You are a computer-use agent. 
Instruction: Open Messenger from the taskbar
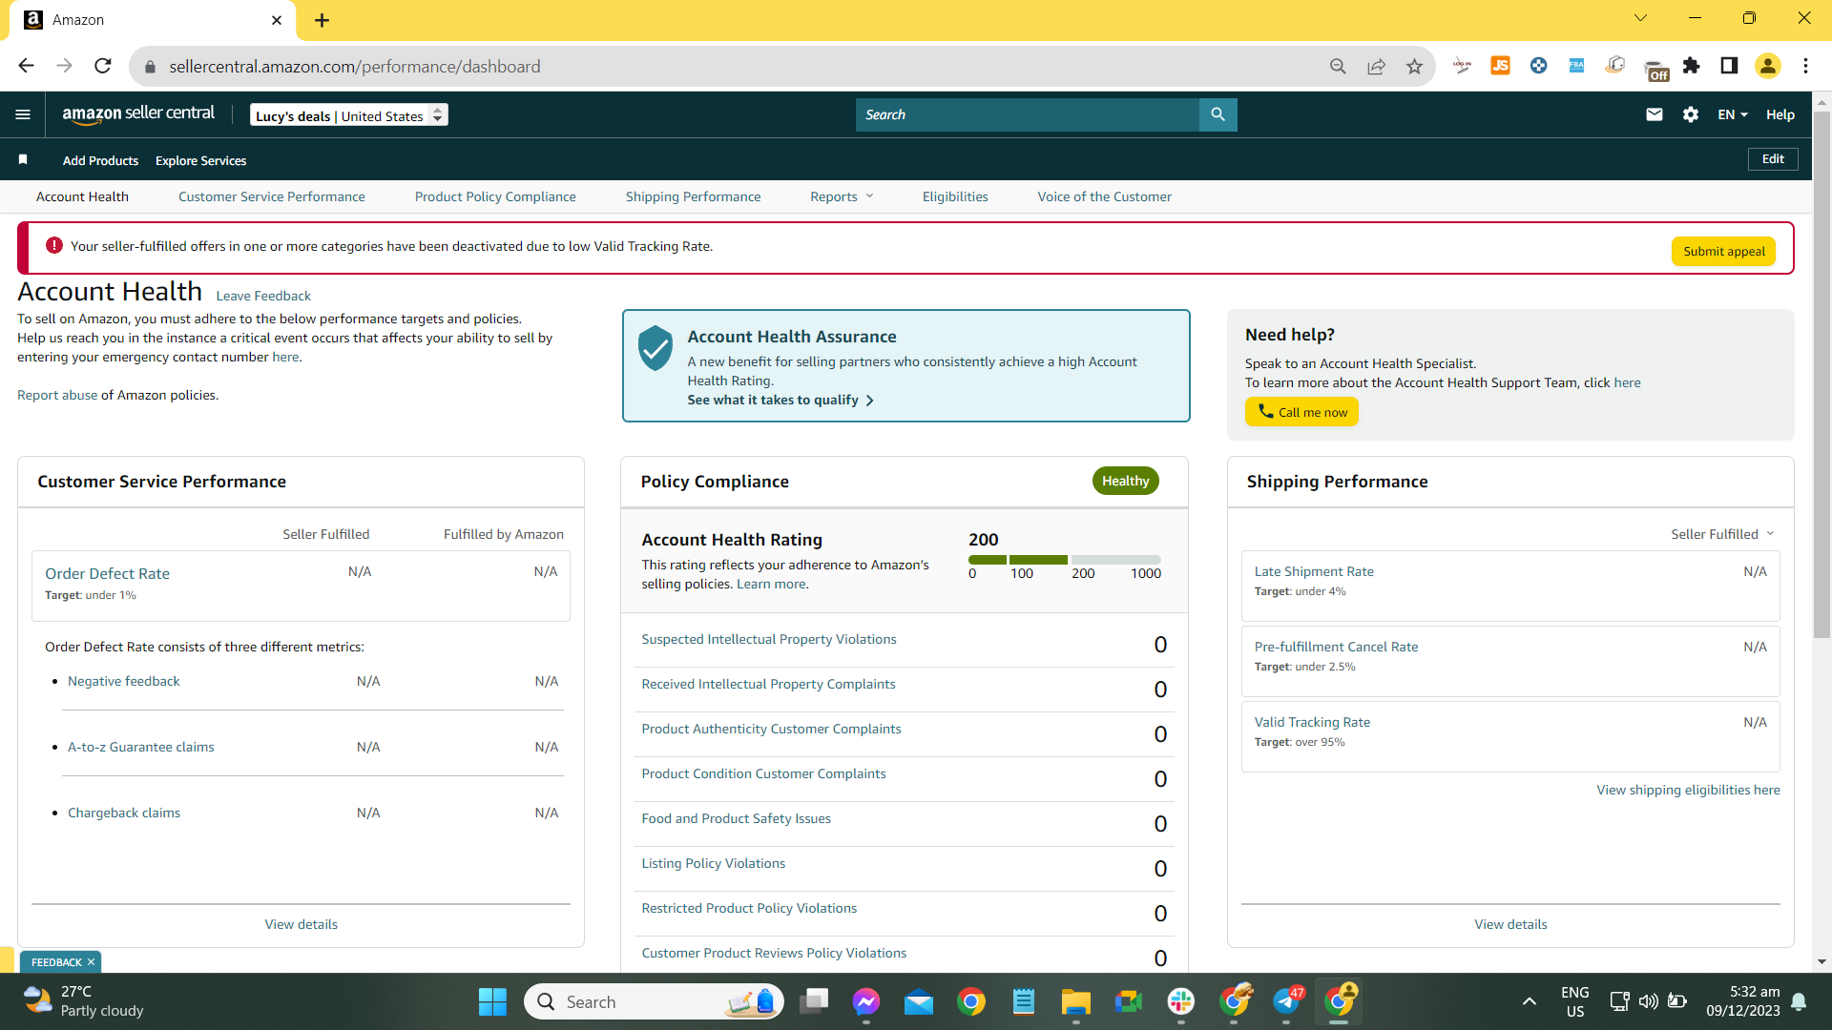coord(866,1001)
